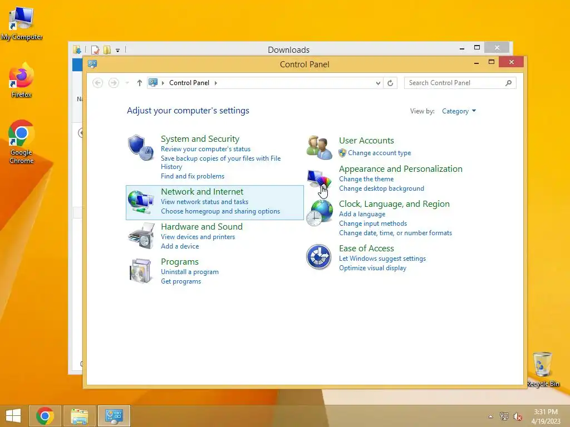Open Network and Internet category
Screen dimensions: 570x427
coord(202,192)
